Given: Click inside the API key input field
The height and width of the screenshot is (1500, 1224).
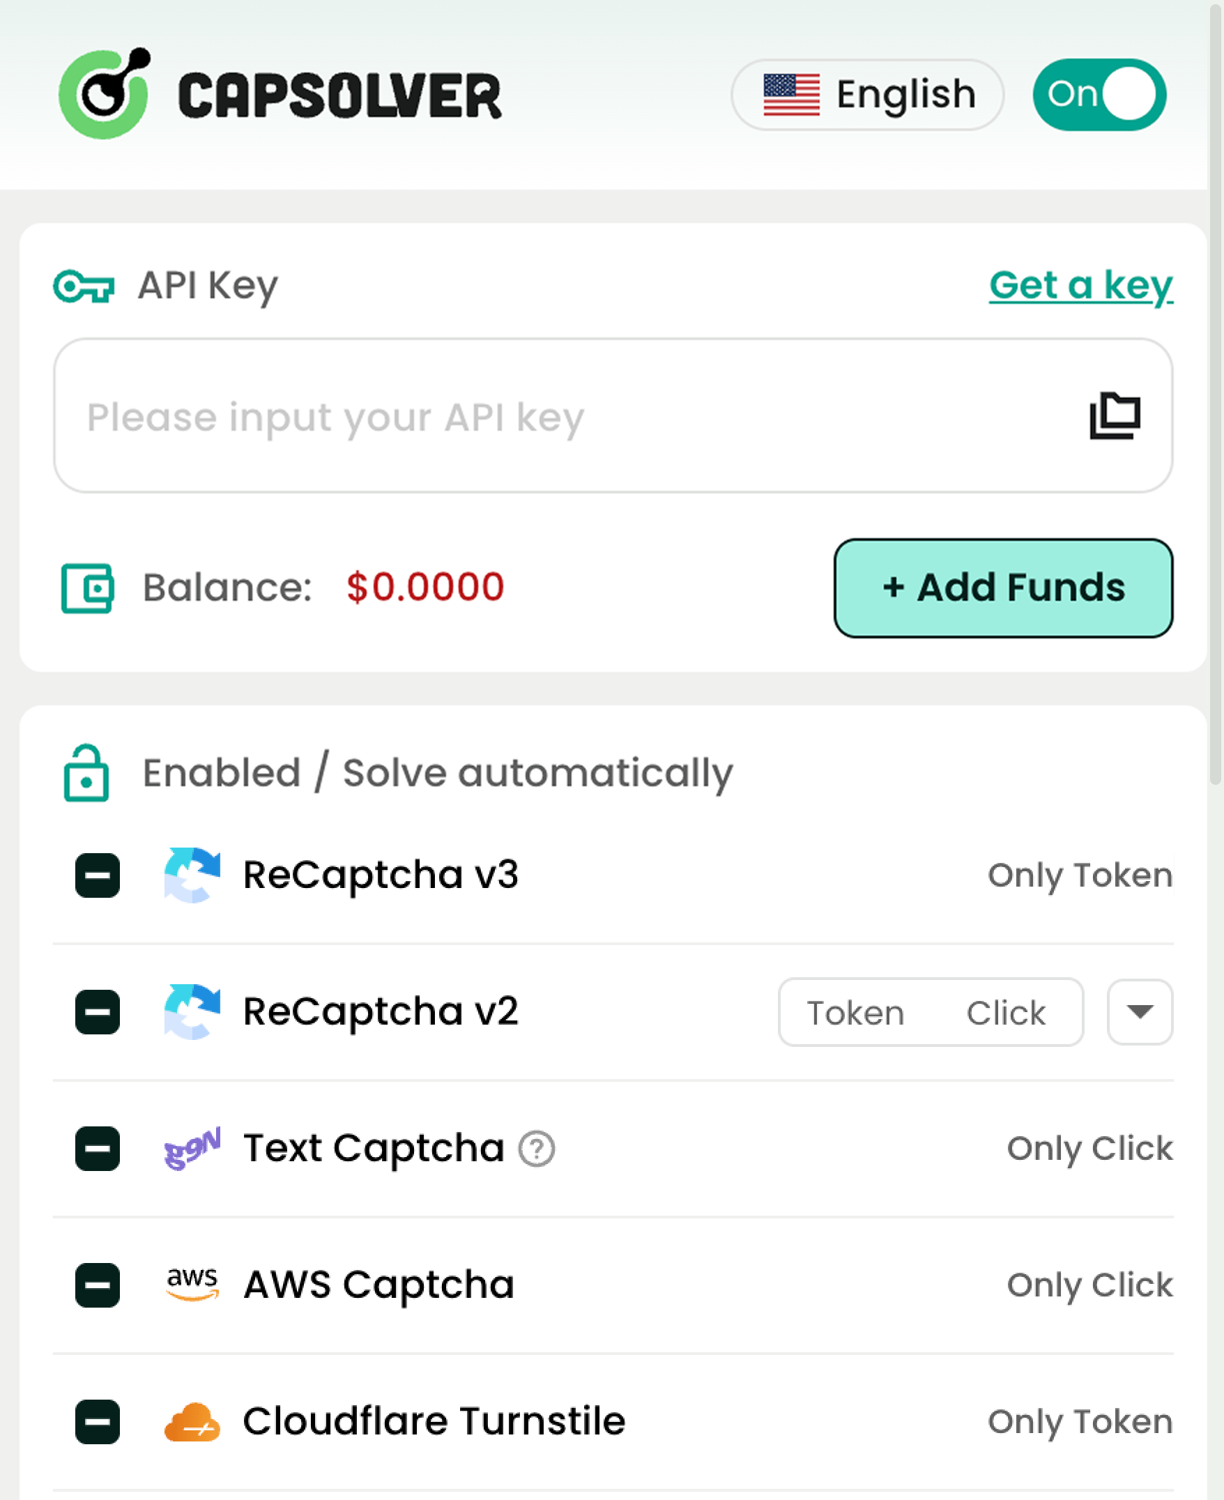Looking at the screenshot, I should [494, 417].
